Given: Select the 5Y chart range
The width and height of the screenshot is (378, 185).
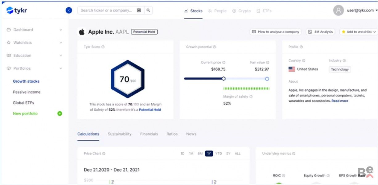Looking at the screenshot, I should [228, 154].
